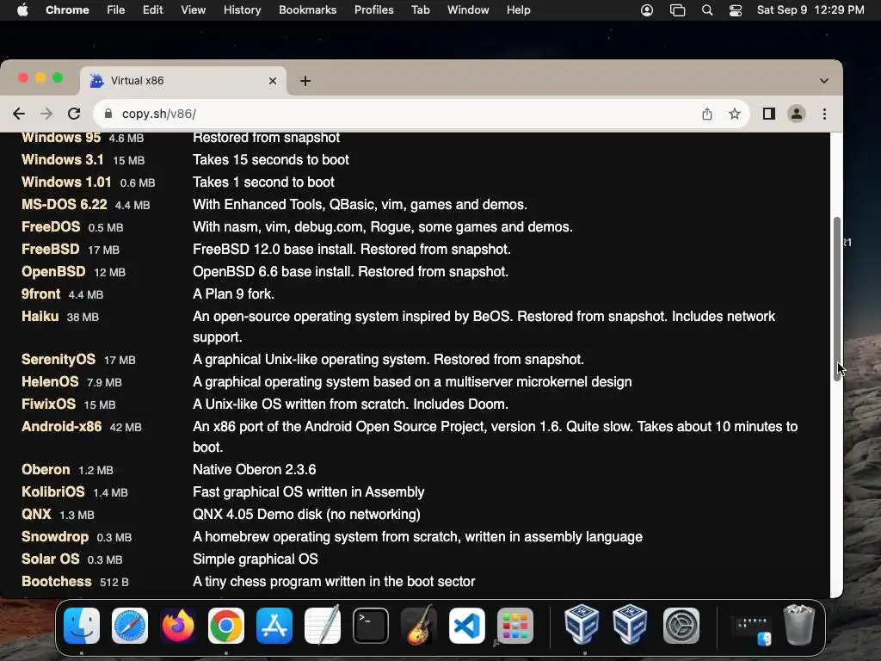Open Terminal from the dock
This screenshot has width=881, height=661.
[371, 625]
